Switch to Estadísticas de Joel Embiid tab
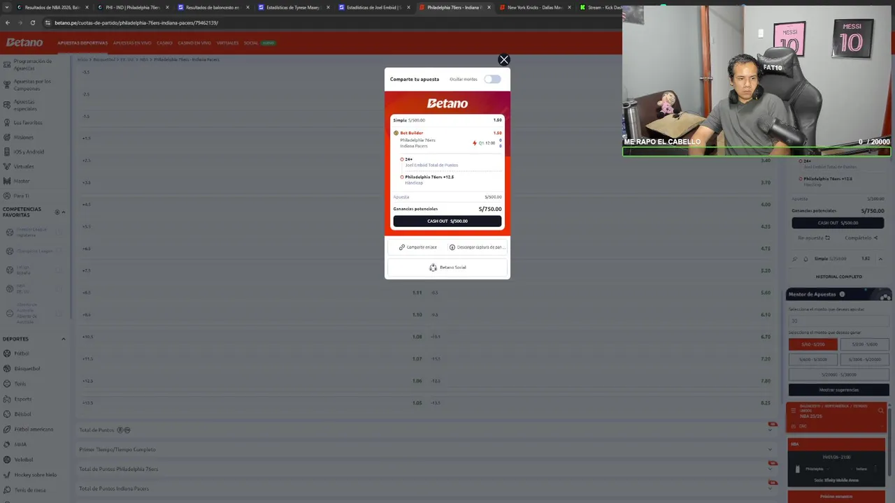The image size is (895, 503). point(373,7)
